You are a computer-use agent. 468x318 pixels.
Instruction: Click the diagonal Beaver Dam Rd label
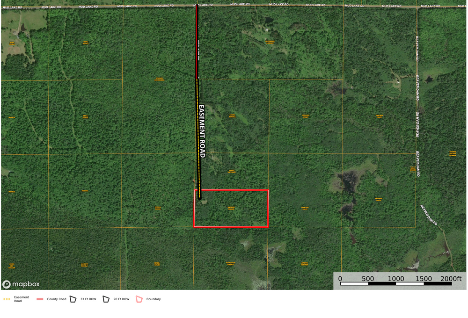(429, 214)
